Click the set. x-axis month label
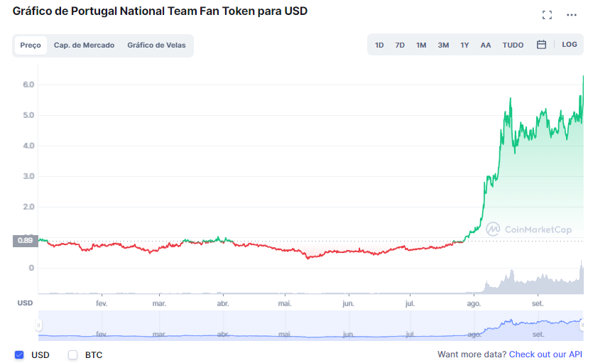Viewport: 593px width, 363px height. tap(538, 303)
